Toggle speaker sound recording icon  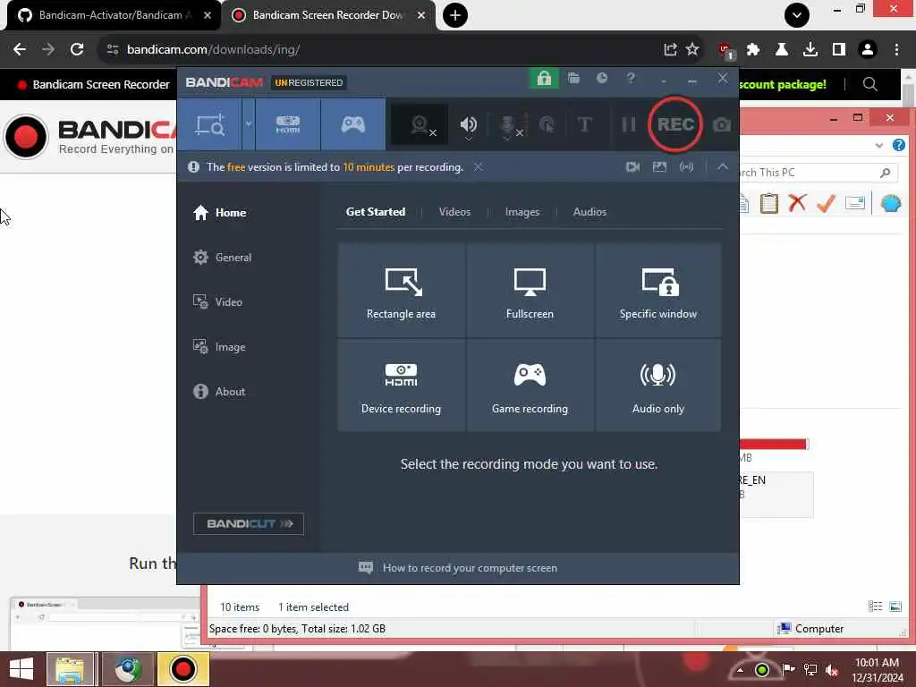(x=469, y=125)
